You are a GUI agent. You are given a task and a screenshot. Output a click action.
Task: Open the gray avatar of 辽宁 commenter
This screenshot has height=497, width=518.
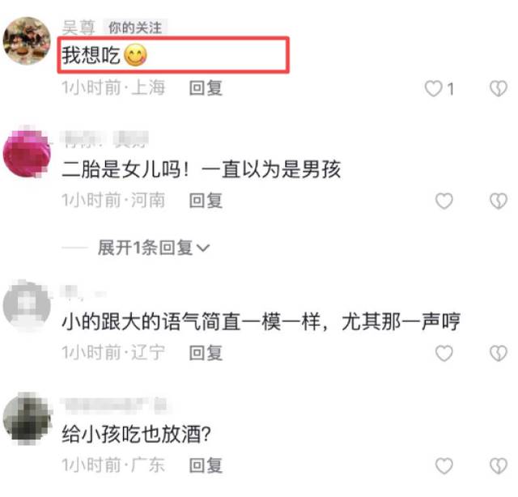click(x=27, y=305)
